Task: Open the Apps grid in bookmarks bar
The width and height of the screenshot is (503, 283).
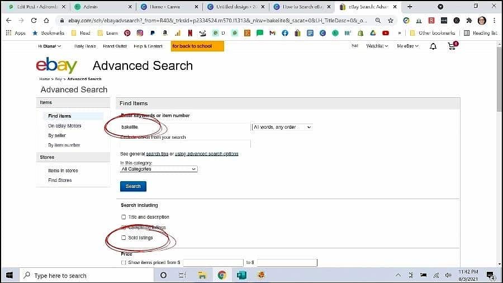Action: click(x=16, y=33)
